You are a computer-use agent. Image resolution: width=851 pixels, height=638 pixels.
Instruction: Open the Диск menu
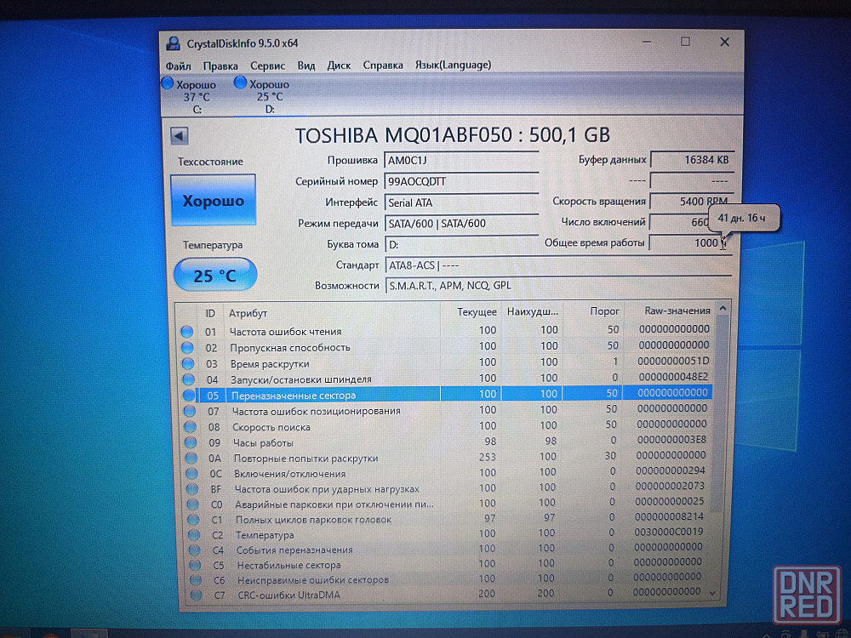click(x=339, y=66)
